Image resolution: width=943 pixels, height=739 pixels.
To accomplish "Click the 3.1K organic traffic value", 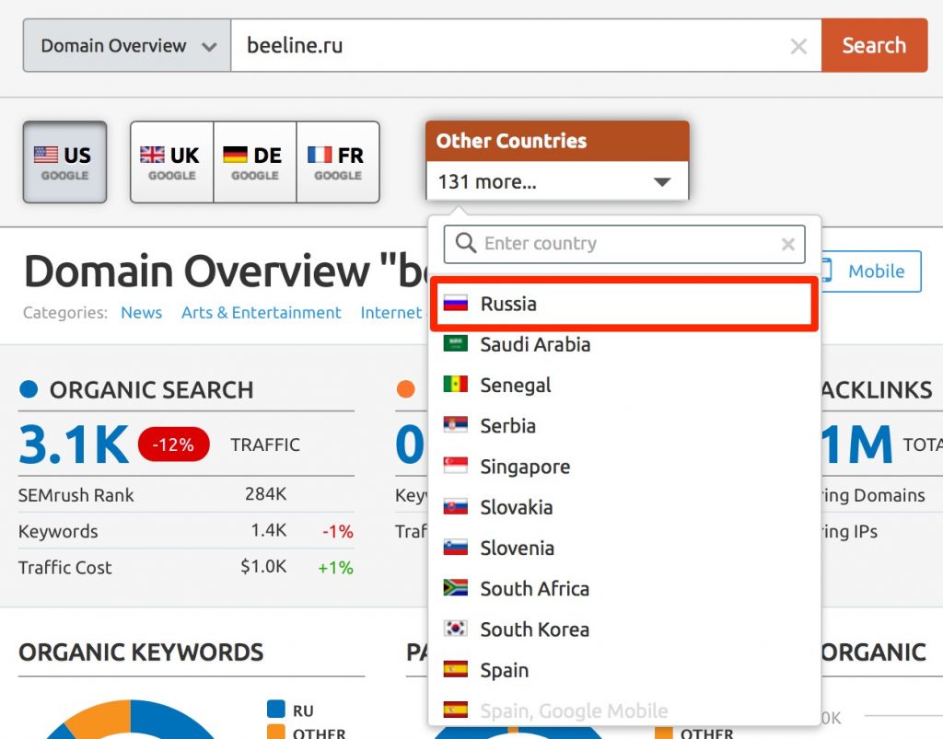I will (74, 445).
